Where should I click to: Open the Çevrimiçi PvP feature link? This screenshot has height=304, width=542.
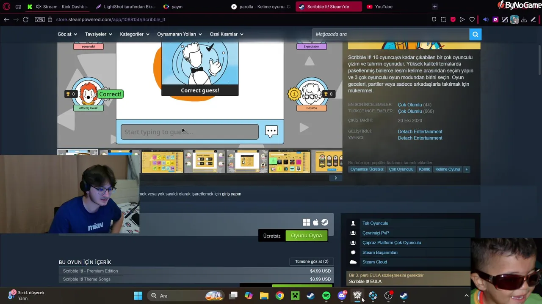point(376,233)
